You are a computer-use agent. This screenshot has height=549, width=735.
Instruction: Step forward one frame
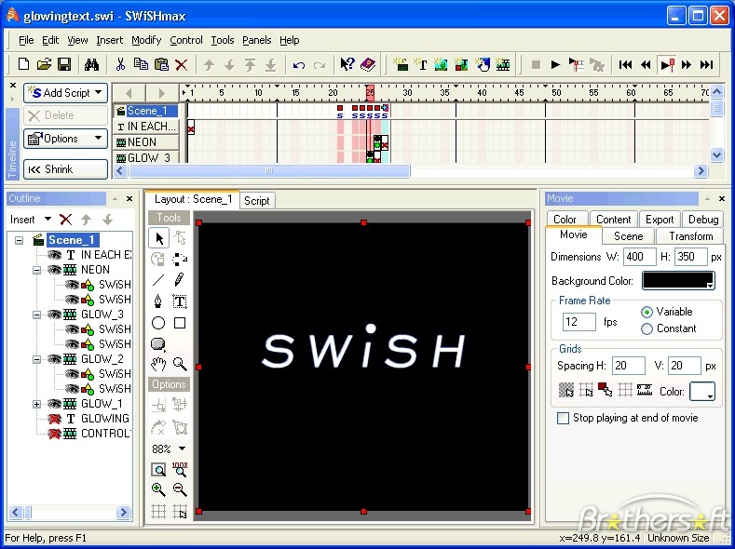[687, 64]
